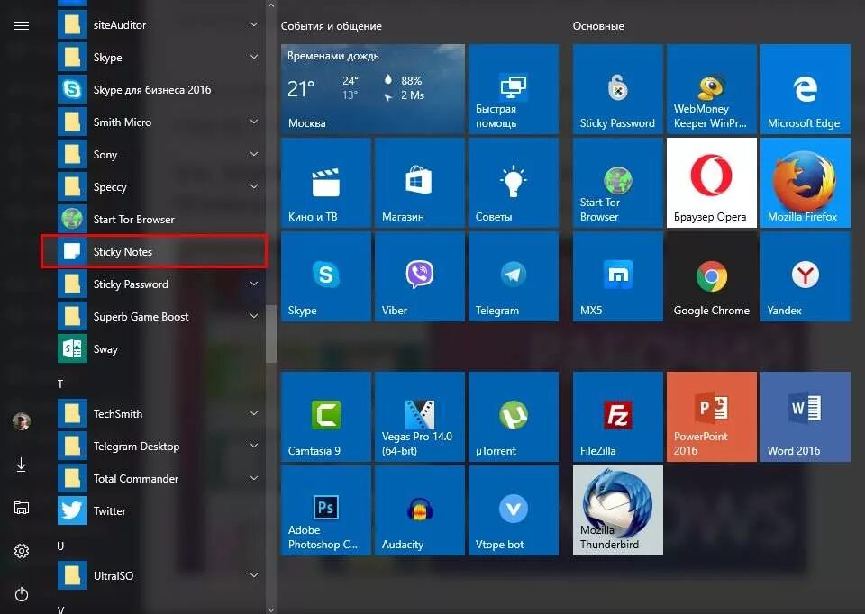Viewport: 865px width, 614px height.
Task: Open Кино и ТВ tile
Action: [x=326, y=183]
